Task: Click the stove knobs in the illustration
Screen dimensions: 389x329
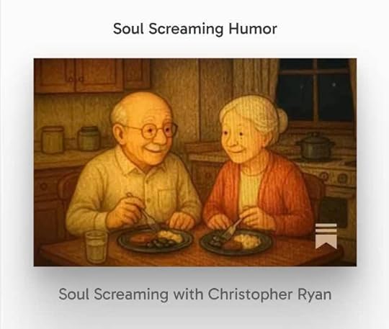Action: [x=334, y=177]
